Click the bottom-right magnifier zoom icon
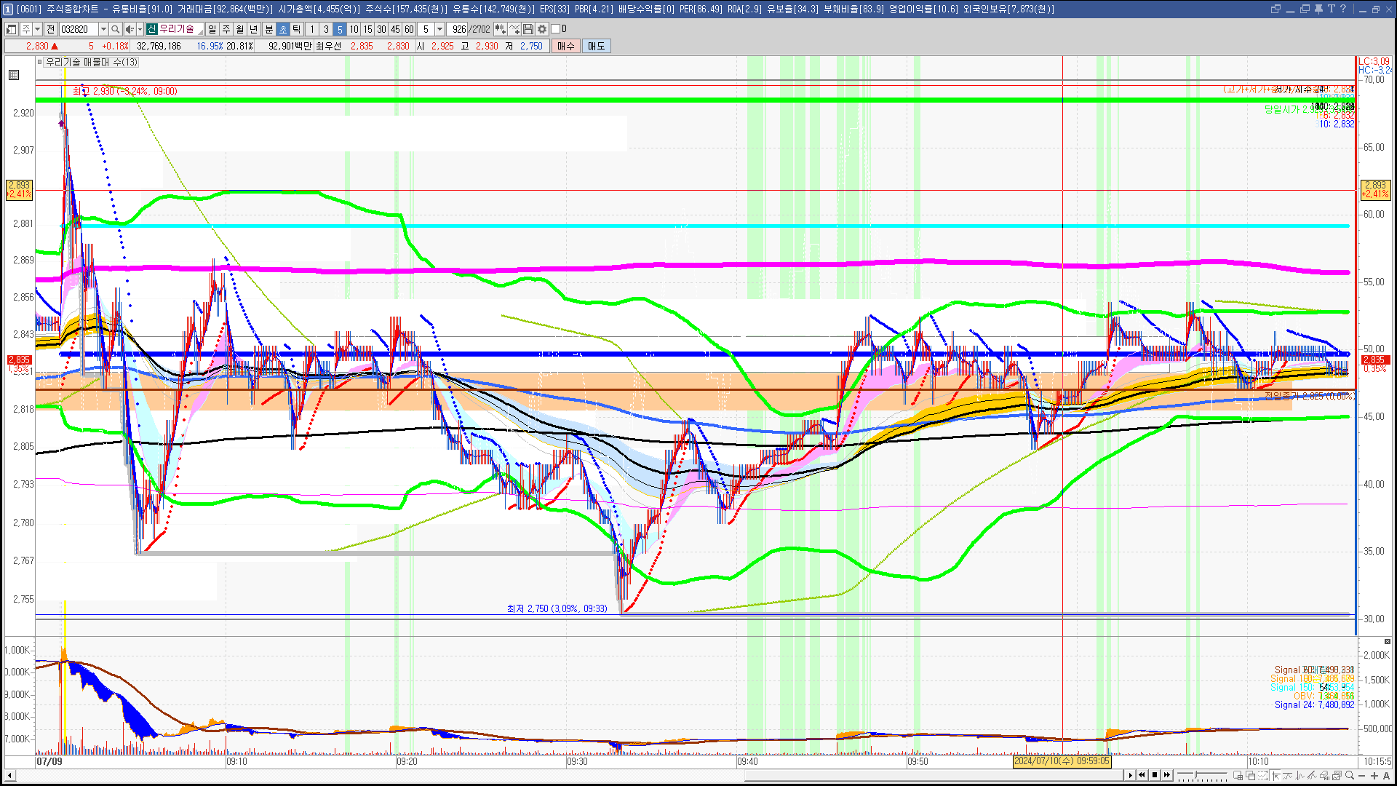Screen dimensions: 1397x786 pyautogui.click(x=1350, y=775)
